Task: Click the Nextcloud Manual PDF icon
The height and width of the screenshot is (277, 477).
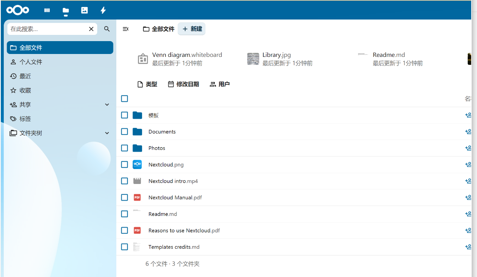Action: pyautogui.click(x=137, y=197)
